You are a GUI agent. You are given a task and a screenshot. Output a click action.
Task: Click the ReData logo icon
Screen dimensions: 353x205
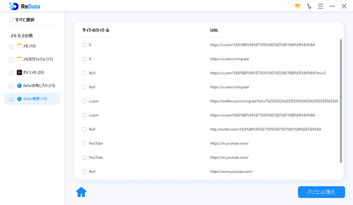tap(14, 6)
